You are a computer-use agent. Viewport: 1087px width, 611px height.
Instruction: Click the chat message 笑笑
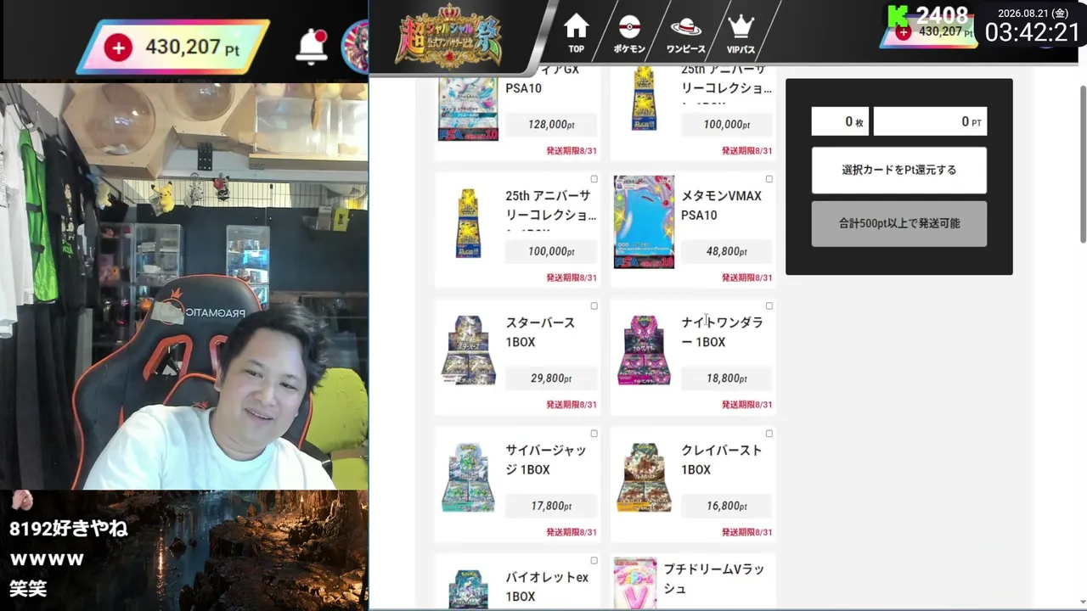(28, 588)
